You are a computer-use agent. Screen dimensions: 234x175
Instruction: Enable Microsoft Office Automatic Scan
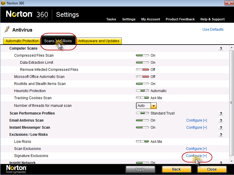point(142,77)
